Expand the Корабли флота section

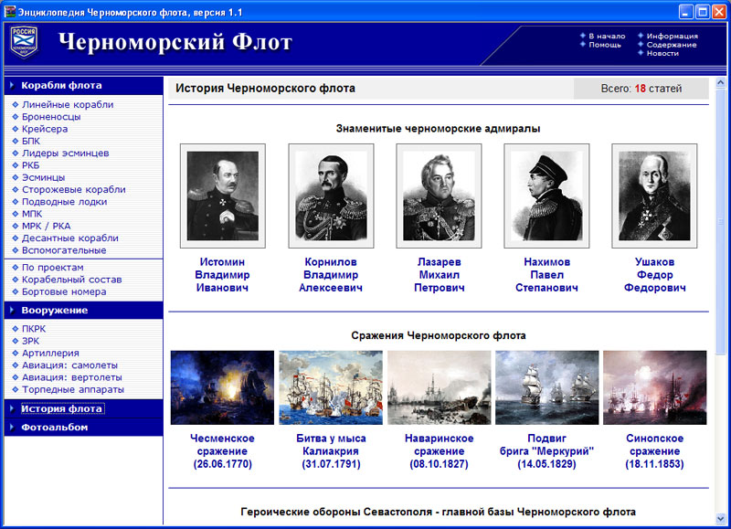click(x=61, y=85)
